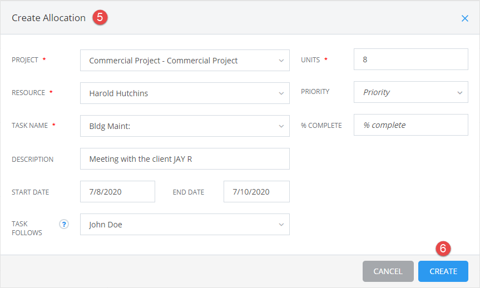The width and height of the screenshot is (480, 288).
Task: Click the CREATE button
Action: 443,271
